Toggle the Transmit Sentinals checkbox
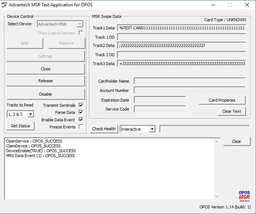 click(x=81, y=105)
